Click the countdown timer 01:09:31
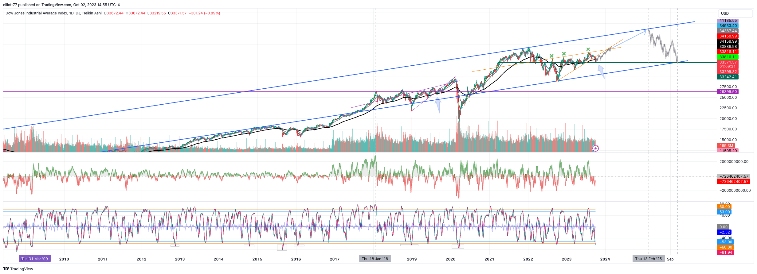The width and height of the screenshot is (757, 274). click(728, 67)
